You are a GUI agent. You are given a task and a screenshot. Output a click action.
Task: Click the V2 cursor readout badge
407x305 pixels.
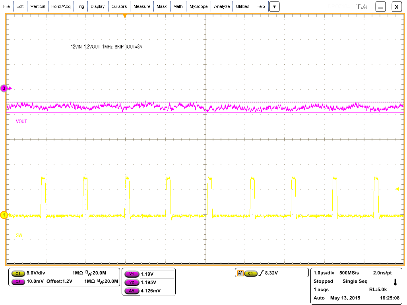(132, 282)
